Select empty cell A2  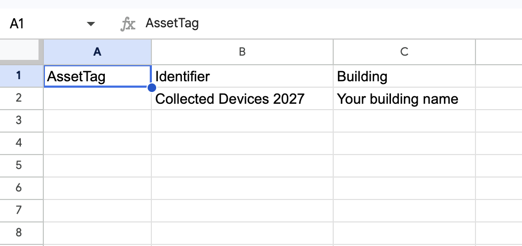pos(97,99)
